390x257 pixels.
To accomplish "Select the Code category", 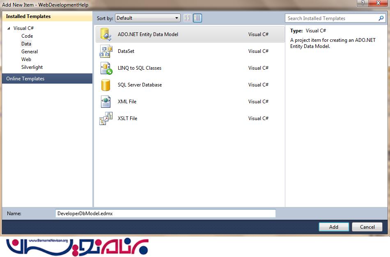I will pos(27,36).
